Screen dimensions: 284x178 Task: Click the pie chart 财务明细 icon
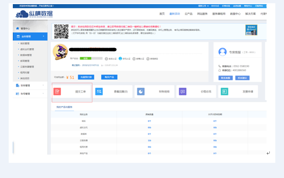(141, 91)
